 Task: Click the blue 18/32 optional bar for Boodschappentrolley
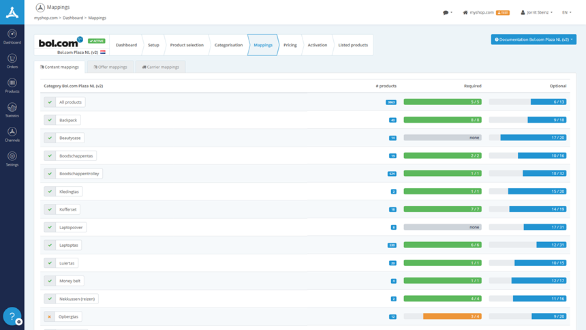544,173
